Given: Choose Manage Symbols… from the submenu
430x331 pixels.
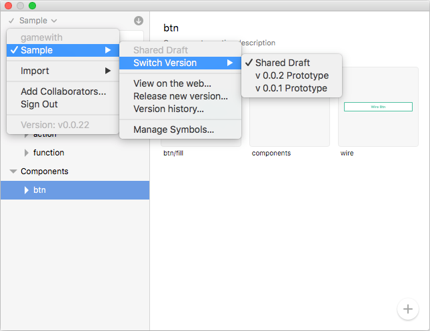Looking at the screenshot, I should [x=180, y=129].
